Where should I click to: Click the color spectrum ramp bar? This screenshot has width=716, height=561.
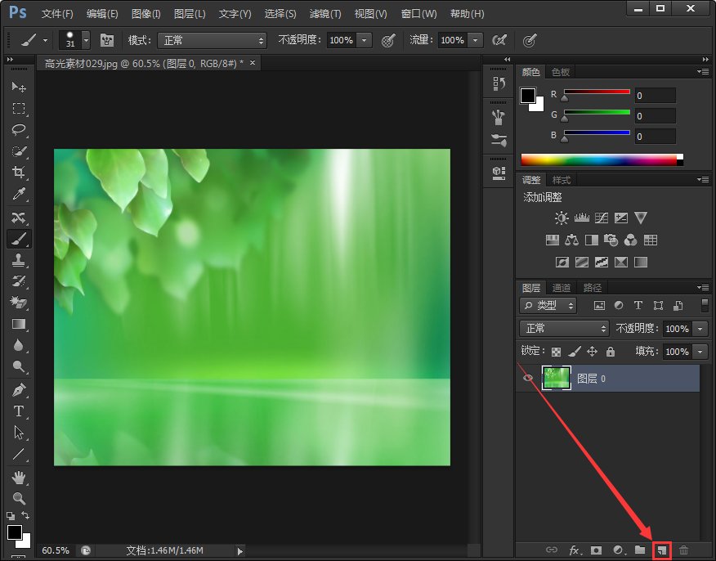599,159
